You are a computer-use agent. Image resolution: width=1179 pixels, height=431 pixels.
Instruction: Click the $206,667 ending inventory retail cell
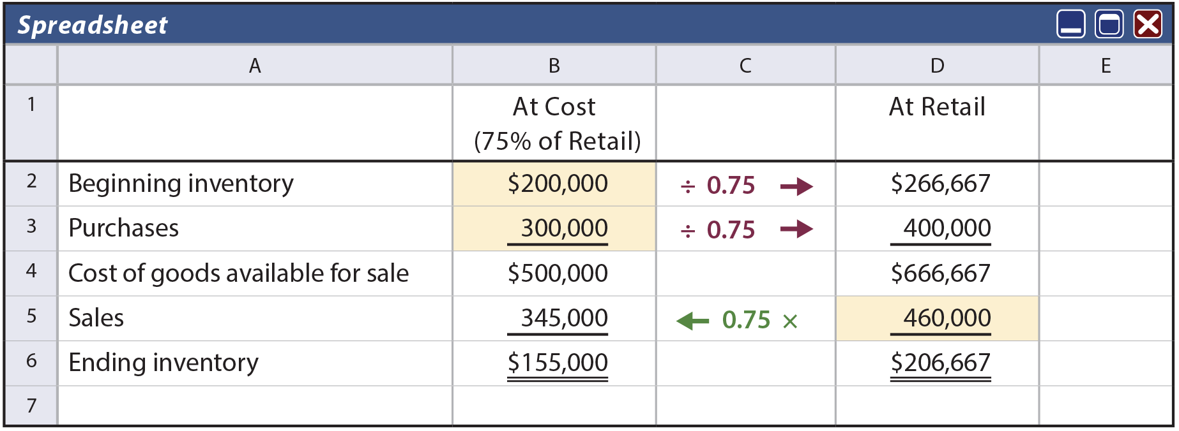(937, 362)
